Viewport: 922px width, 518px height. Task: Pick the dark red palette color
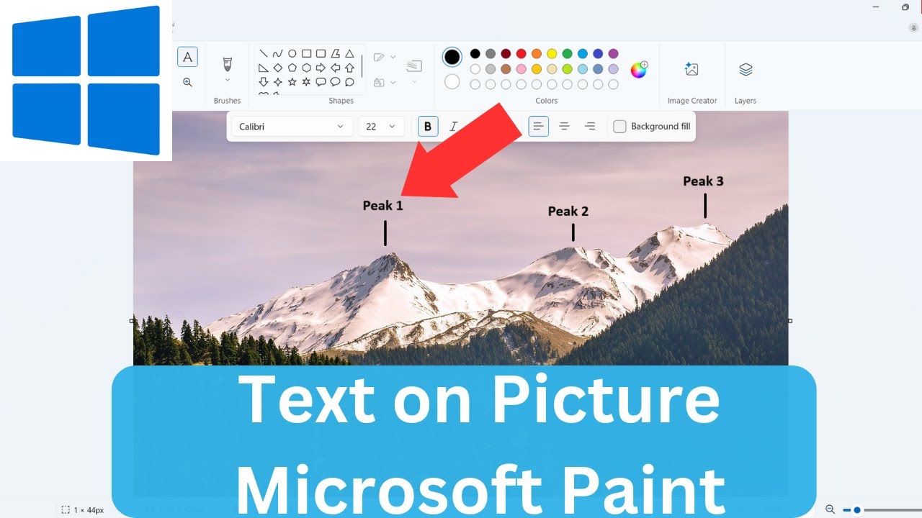tap(506, 53)
